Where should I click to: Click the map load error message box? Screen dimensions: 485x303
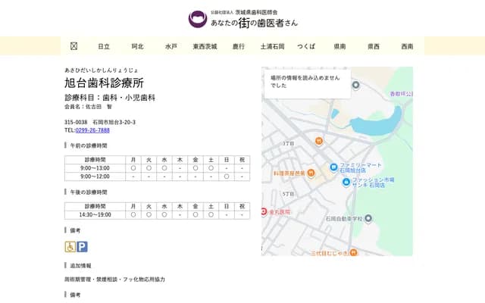click(x=306, y=82)
